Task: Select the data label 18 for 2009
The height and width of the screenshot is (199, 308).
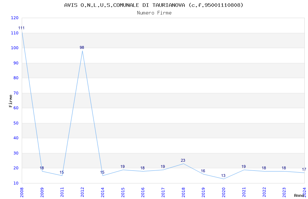Action: pos(42,168)
